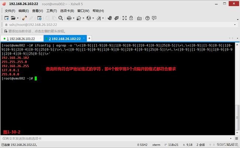This screenshot has width=240, height=148.
Task: Open the 编辑(E) menu
Action: pos(24,11)
